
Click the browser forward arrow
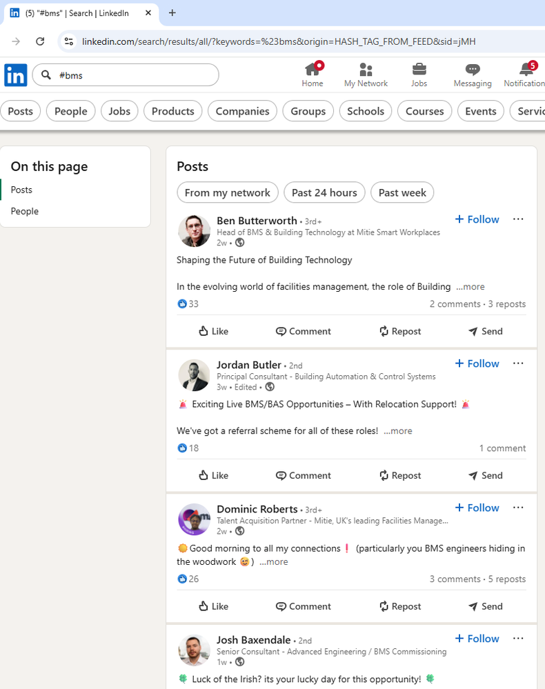[x=16, y=41]
